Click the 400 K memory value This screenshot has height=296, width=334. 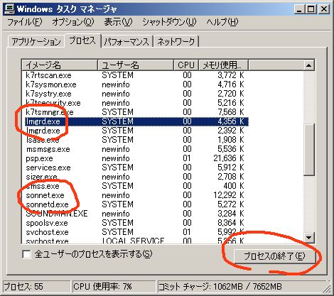pos(233,186)
